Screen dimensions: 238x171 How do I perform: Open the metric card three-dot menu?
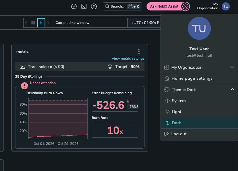(x=139, y=51)
